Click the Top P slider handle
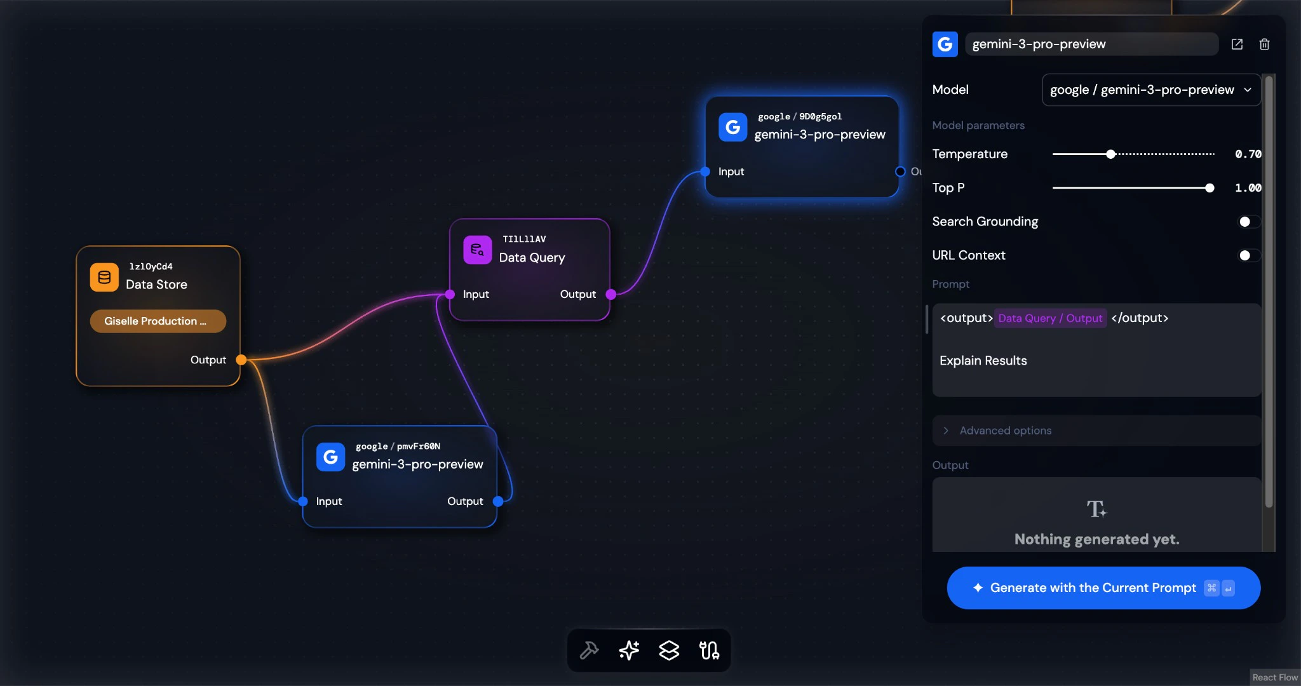 tap(1210, 188)
